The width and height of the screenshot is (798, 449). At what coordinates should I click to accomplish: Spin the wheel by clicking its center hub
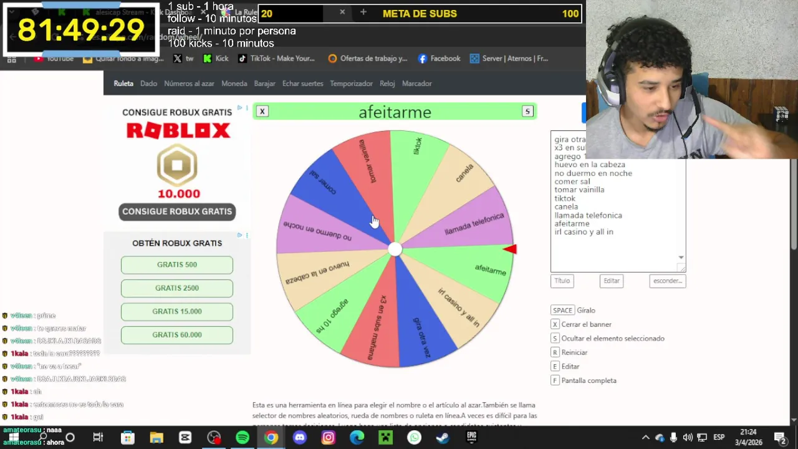(395, 249)
